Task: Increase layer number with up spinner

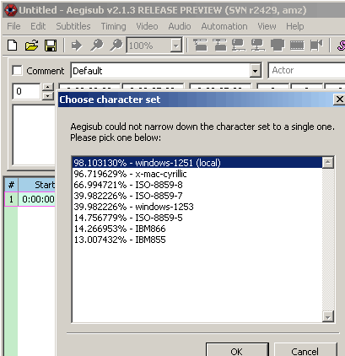Action: (x=47, y=87)
